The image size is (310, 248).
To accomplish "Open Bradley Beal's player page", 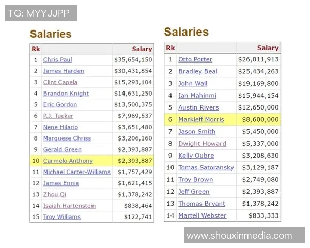I will (x=198, y=71).
